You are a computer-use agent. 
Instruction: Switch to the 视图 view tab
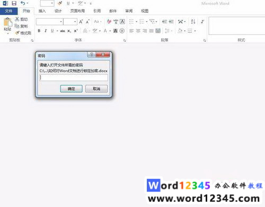(145, 11)
